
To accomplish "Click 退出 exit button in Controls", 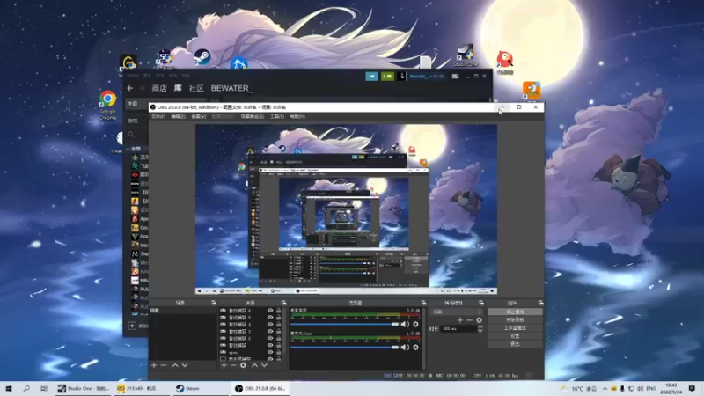I will [515, 344].
